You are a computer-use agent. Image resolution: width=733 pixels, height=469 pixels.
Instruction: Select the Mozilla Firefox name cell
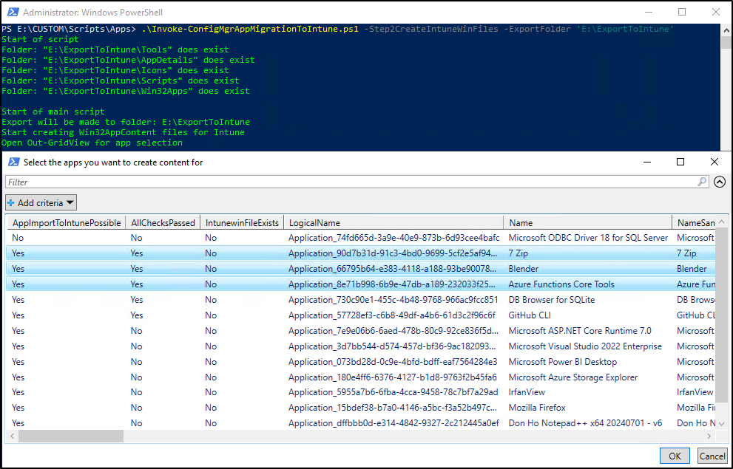[537, 408]
